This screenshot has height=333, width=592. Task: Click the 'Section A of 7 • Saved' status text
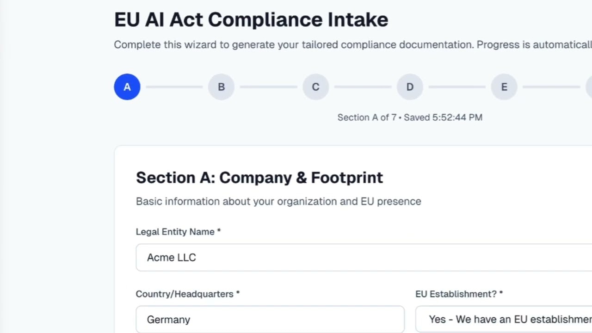click(410, 117)
